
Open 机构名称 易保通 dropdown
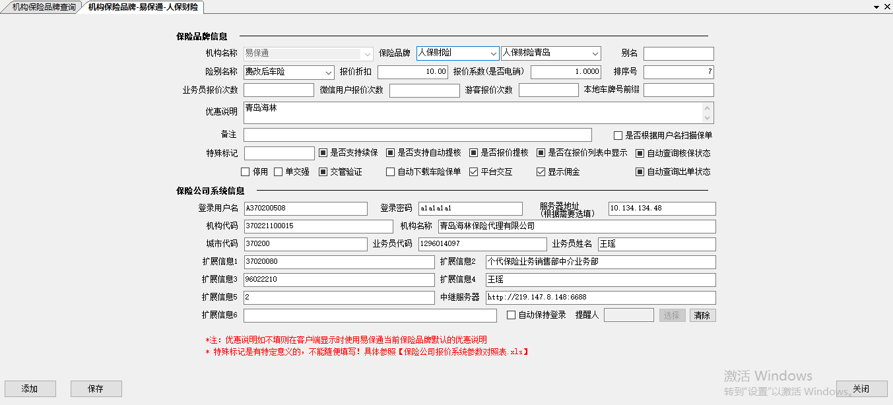(x=367, y=53)
